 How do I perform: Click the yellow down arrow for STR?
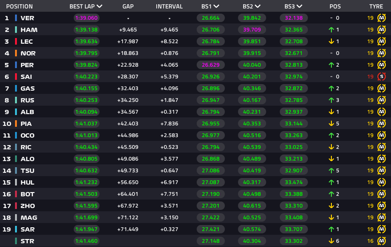coord(331,241)
